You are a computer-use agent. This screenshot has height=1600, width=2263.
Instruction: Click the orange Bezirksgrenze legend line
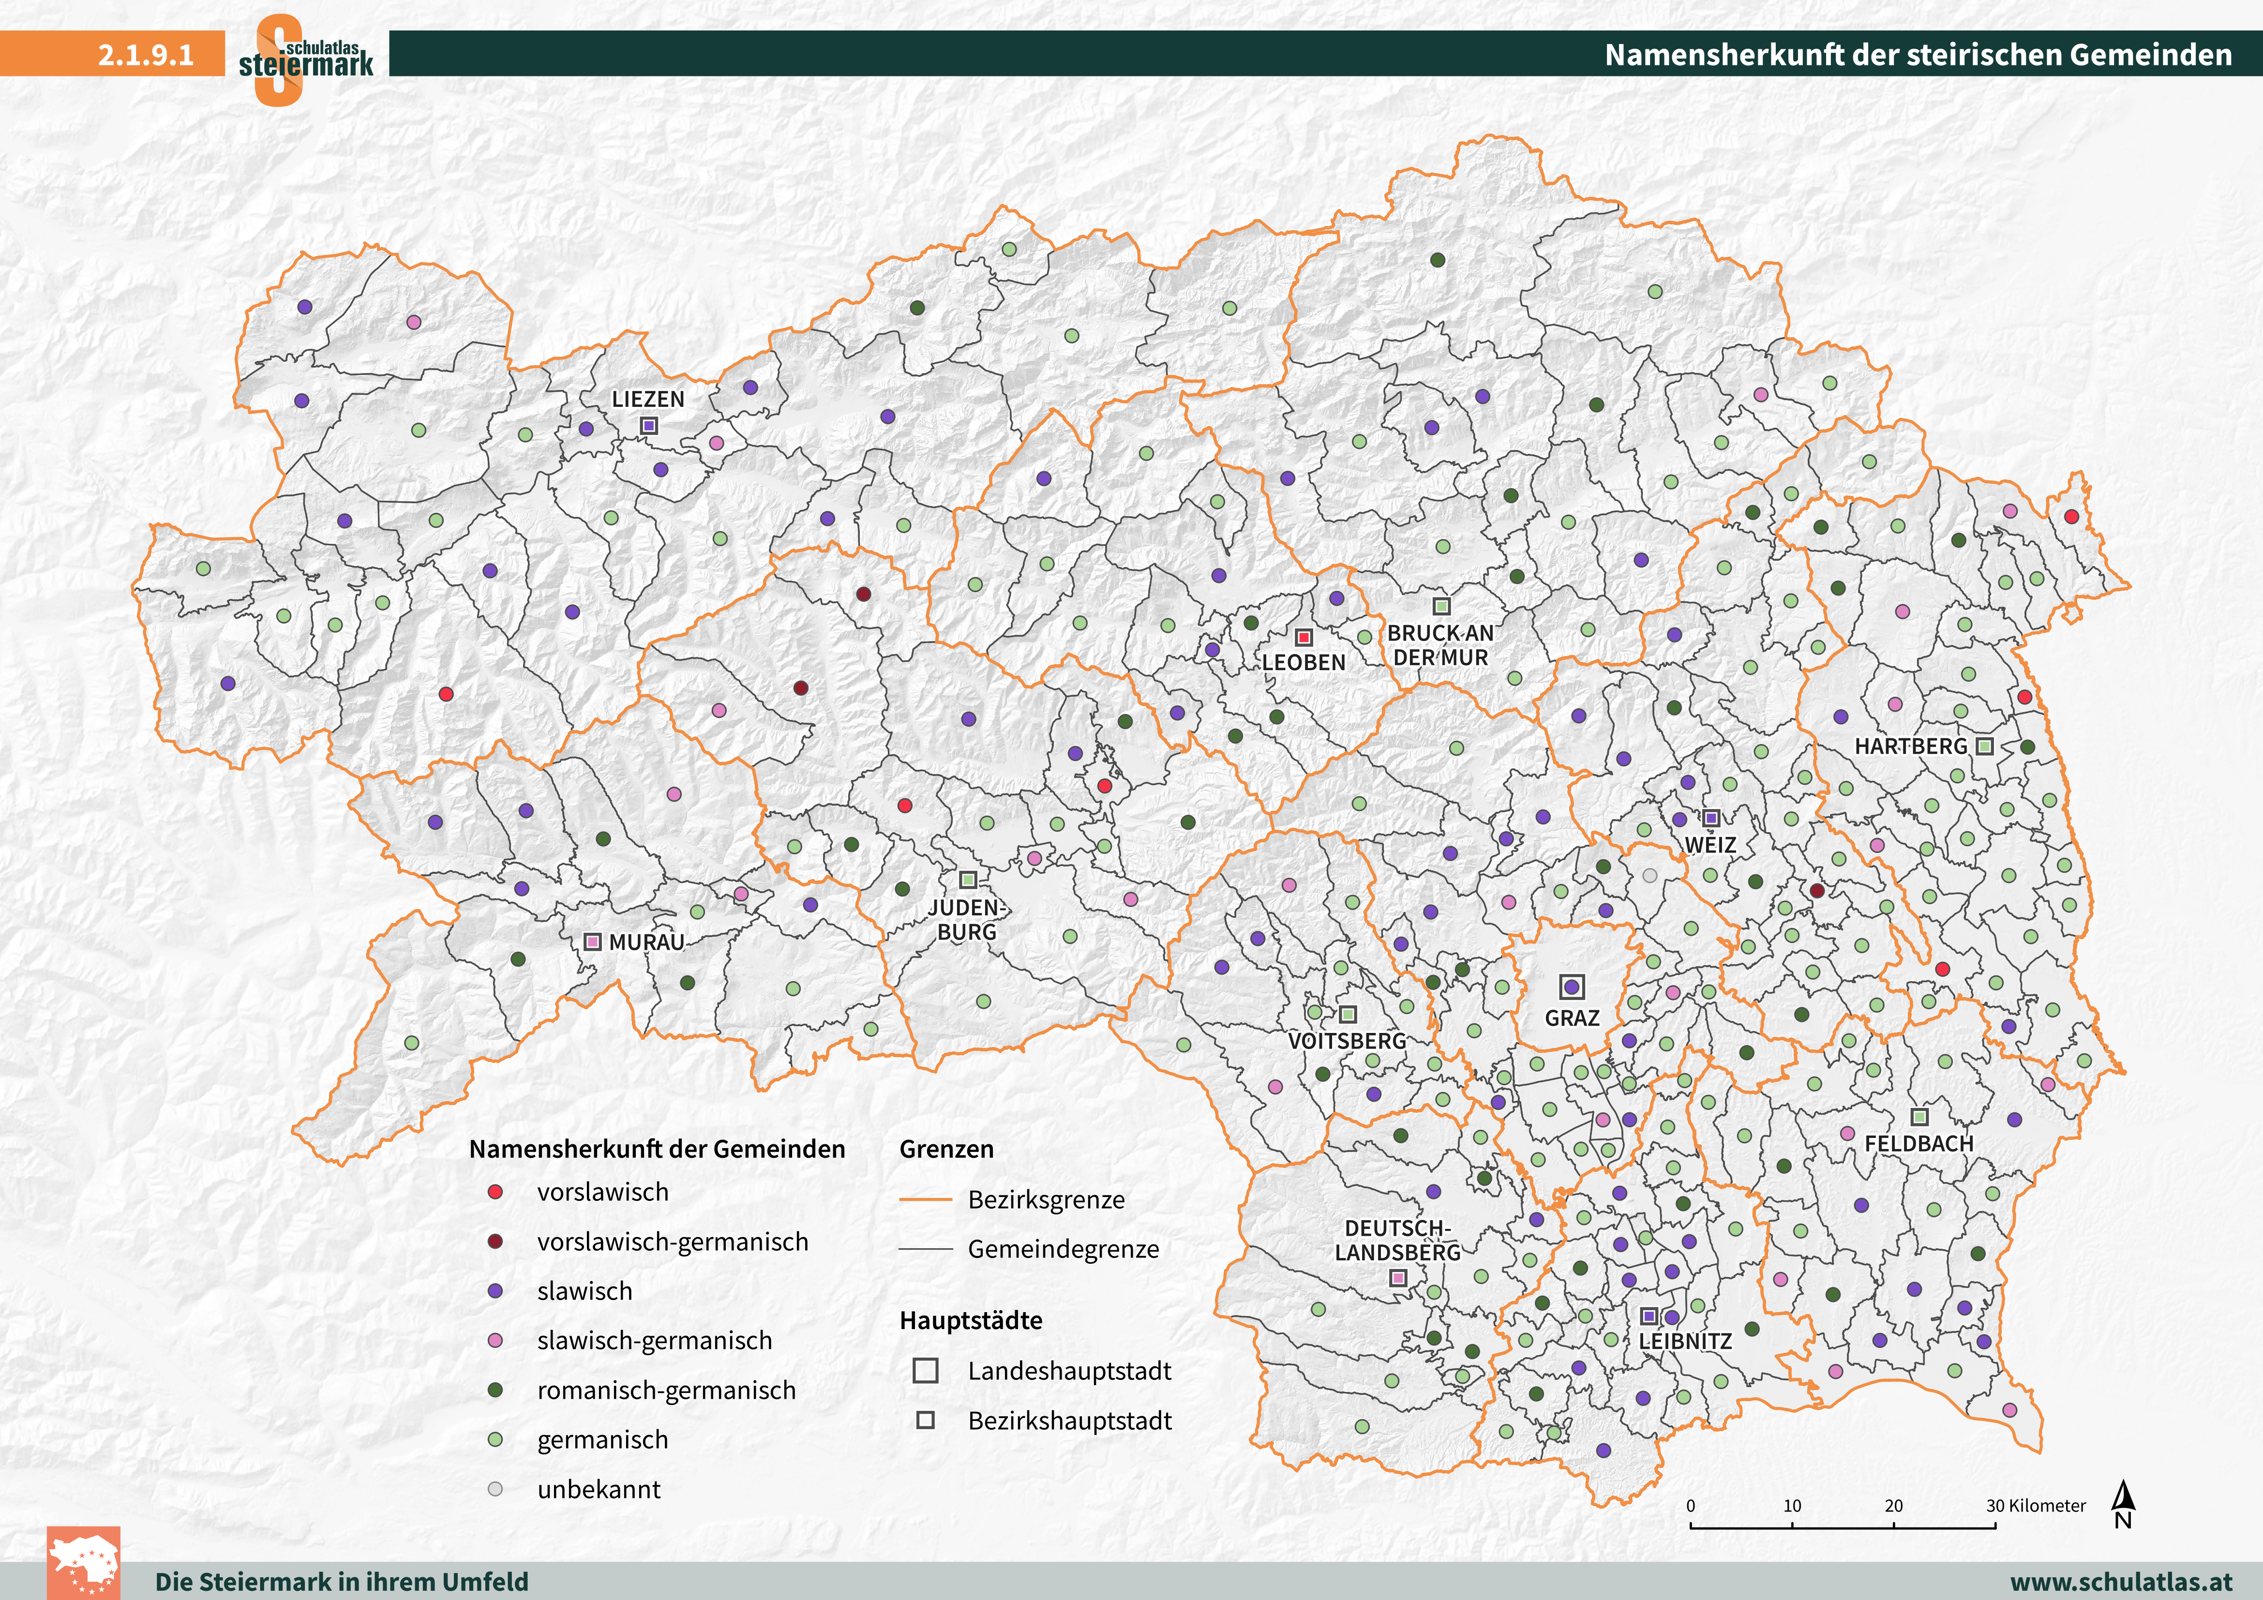point(925,1200)
